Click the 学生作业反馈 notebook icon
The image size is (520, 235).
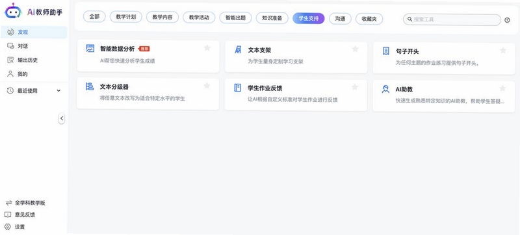coord(237,88)
